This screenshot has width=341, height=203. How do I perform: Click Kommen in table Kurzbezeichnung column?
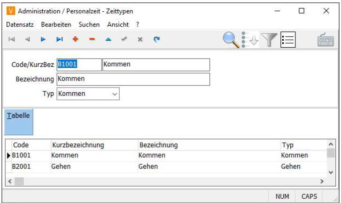point(65,155)
